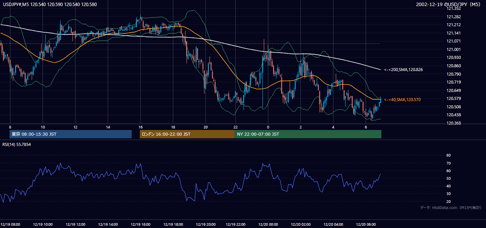486x228 pixels.
Task: Click price axis value 121.282
Action: (454, 17)
